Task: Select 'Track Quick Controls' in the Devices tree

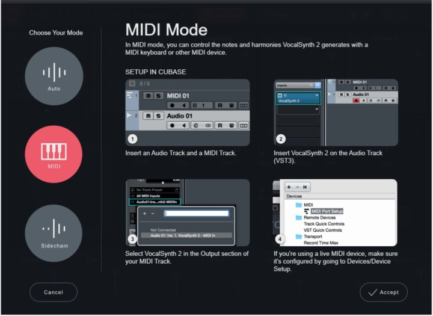Action: 324,224
